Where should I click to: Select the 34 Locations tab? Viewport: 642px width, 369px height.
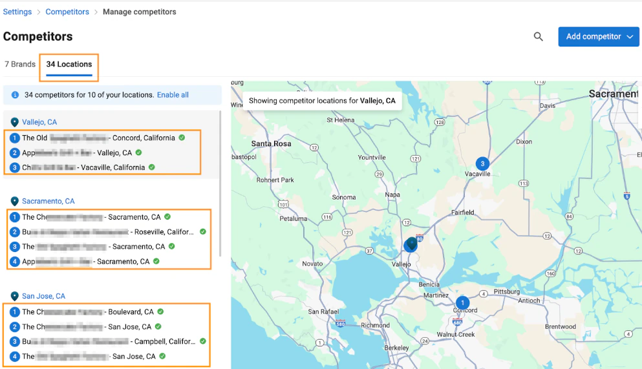69,64
